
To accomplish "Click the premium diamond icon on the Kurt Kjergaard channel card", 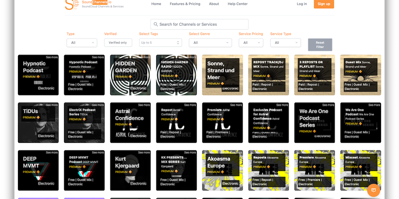I will click(130, 172).
